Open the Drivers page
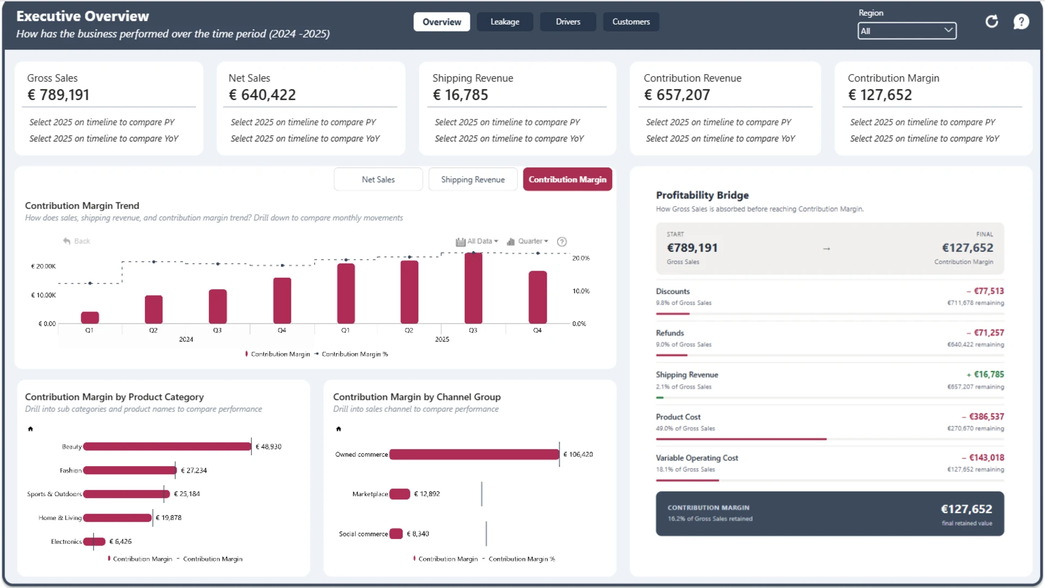The image size is (1045, 588). click(x=568, y=22)
